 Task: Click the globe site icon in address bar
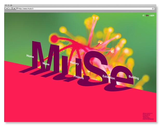[x=17, y=9]
